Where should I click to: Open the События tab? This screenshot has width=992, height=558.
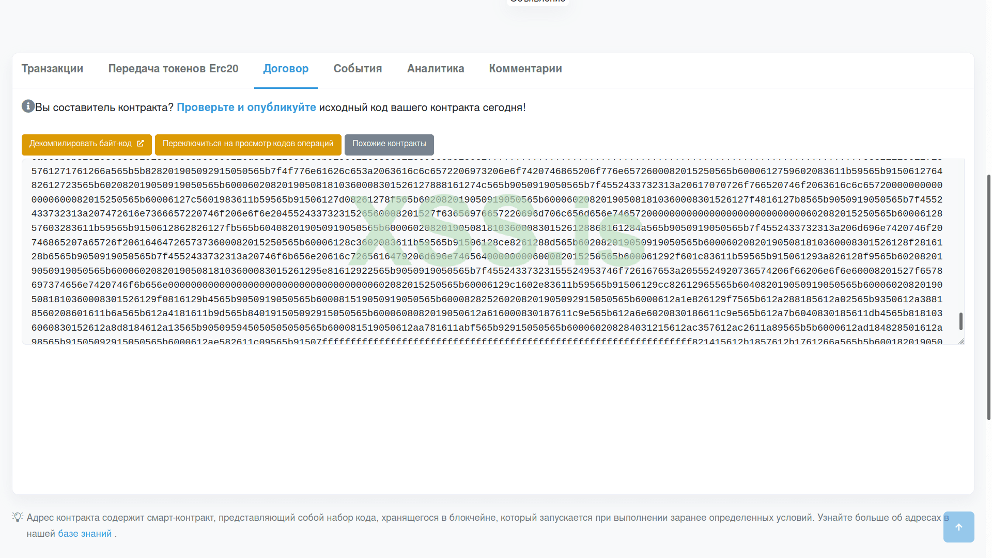coord(358,69)
